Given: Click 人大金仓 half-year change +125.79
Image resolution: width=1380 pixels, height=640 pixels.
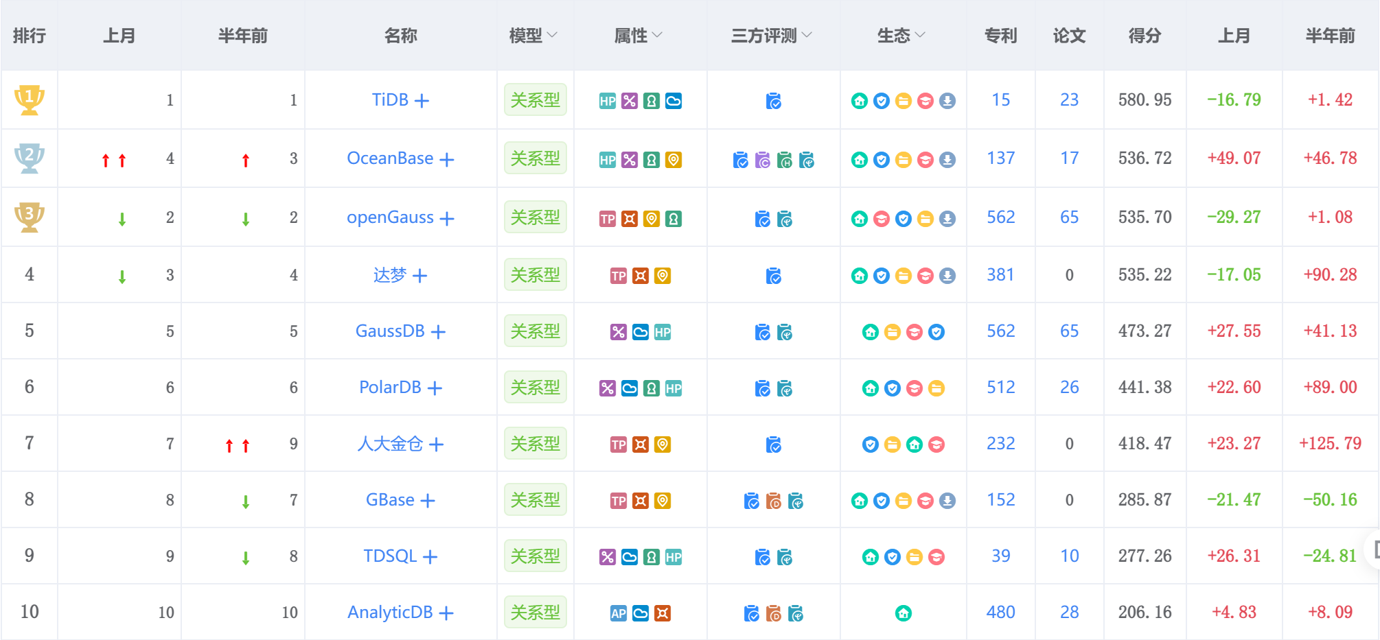Looking at the screenshot, I should pos(1331,444).
